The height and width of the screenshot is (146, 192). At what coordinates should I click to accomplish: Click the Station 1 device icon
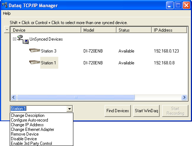[35, 62]
